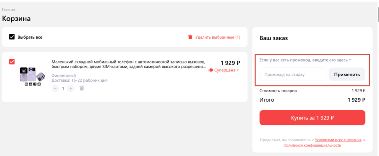This screenshot has height=156, width=379.
Task: Go to Главная breadcrumb
Action: pos(9,10)
